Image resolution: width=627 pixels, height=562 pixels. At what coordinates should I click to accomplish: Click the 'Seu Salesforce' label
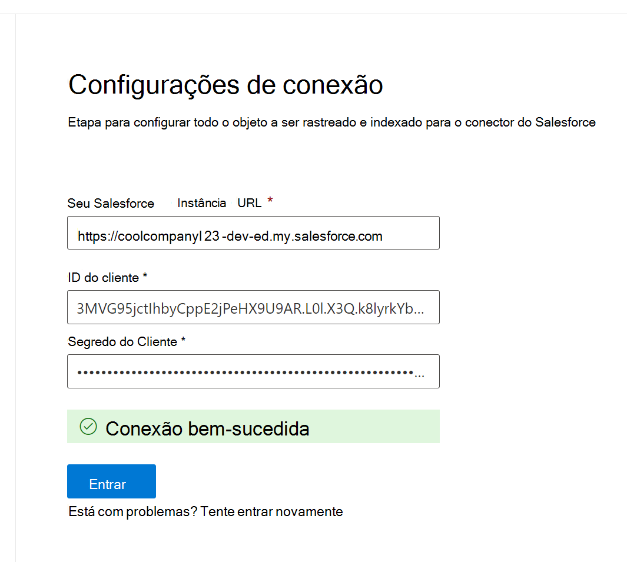pyautogui.click(x=111, y=203)
